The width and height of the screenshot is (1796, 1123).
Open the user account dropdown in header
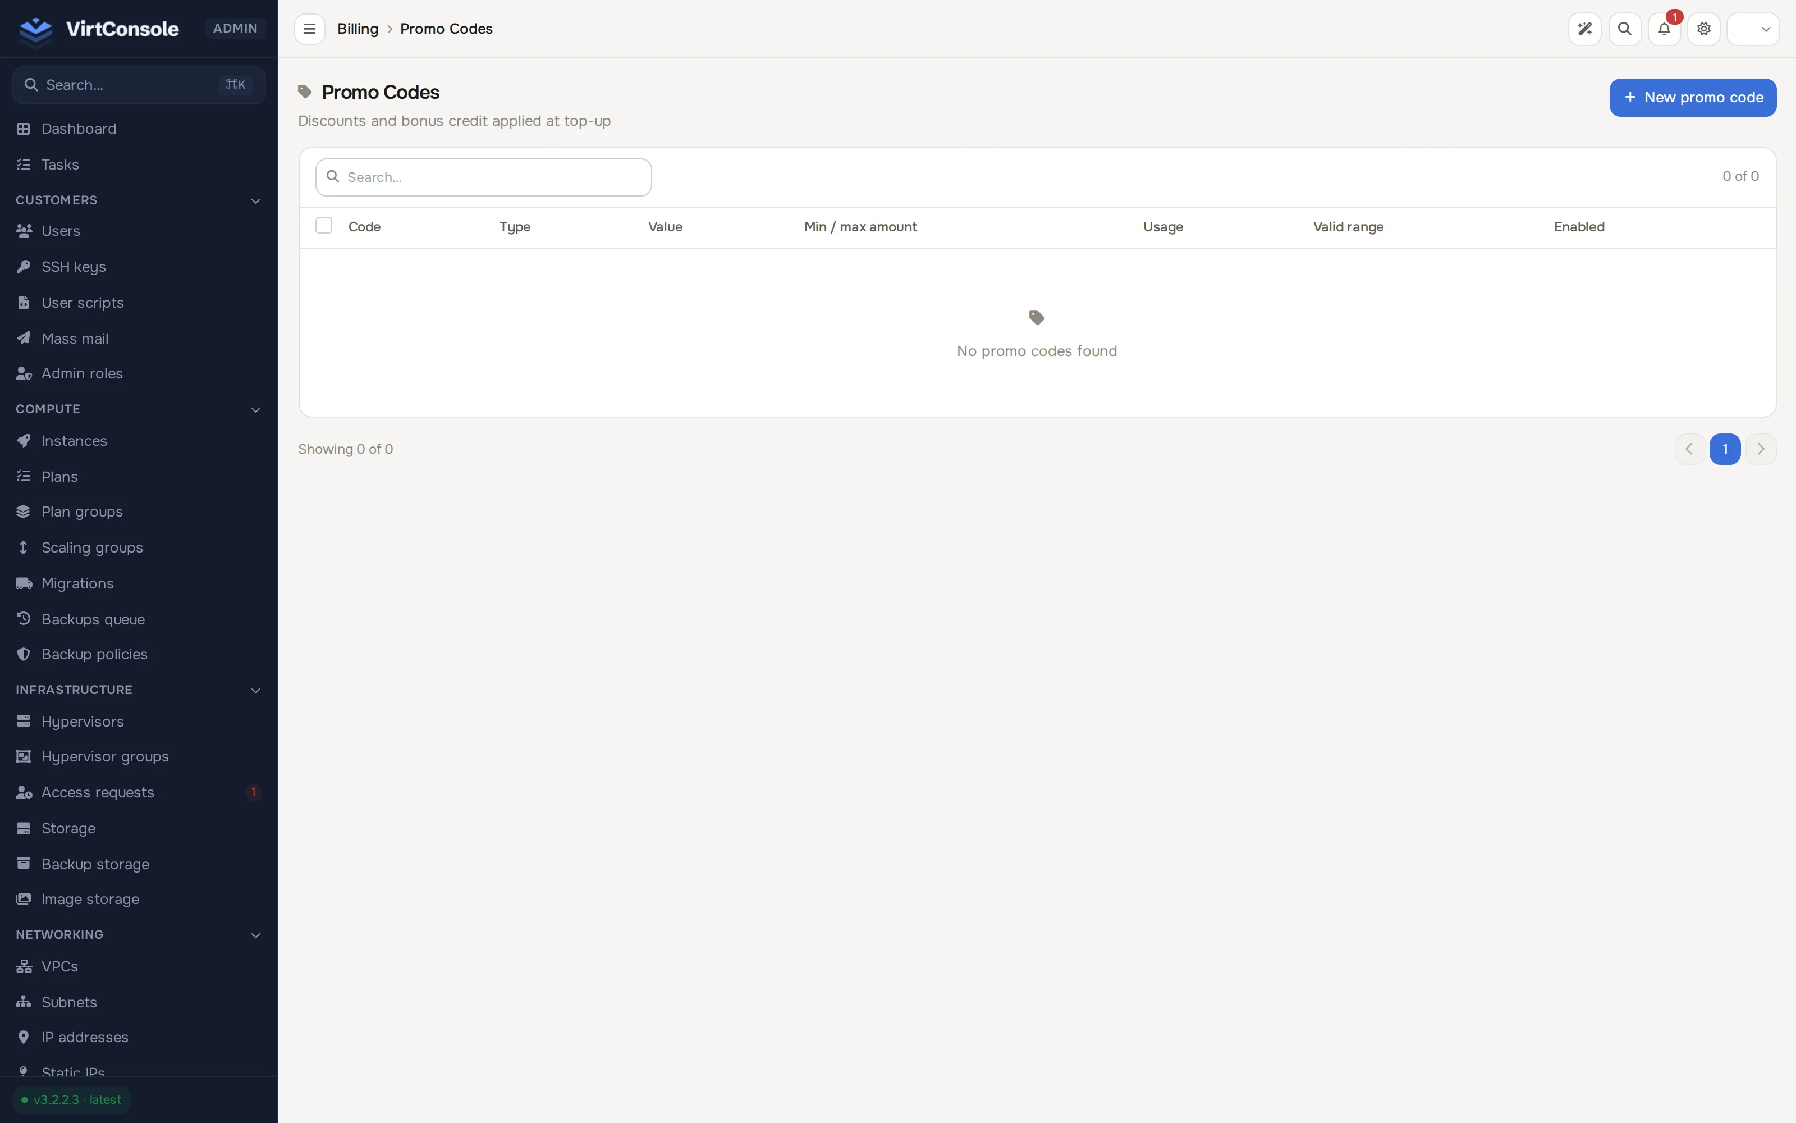tap(1752, 29)
